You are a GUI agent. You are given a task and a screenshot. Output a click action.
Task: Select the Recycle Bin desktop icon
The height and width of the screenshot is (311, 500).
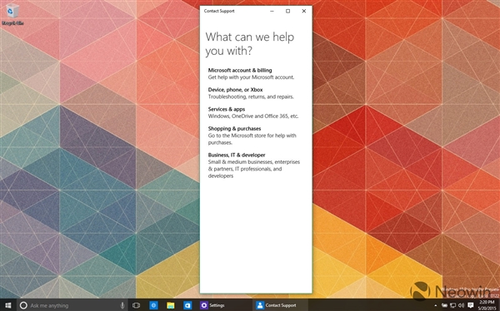coord(12,14)
